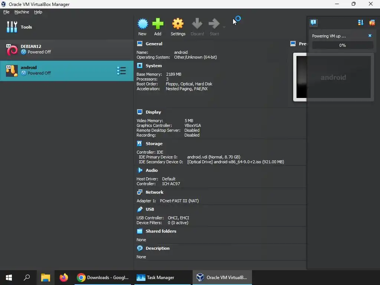380x285 pixels.
Task: Click the Shared folders section icon
Action: 140,231
